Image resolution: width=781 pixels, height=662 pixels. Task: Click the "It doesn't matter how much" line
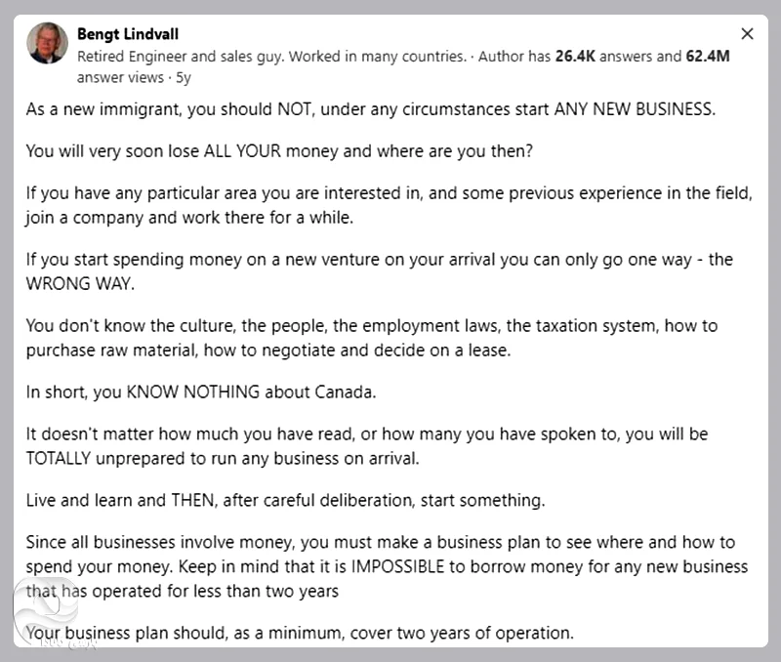click(x=367, y=434)
